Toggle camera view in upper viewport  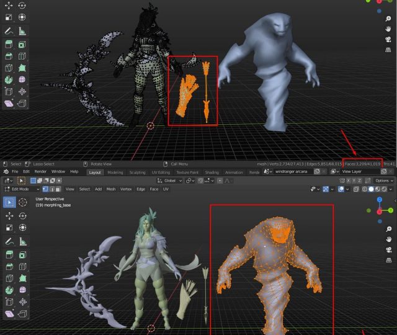388,39
